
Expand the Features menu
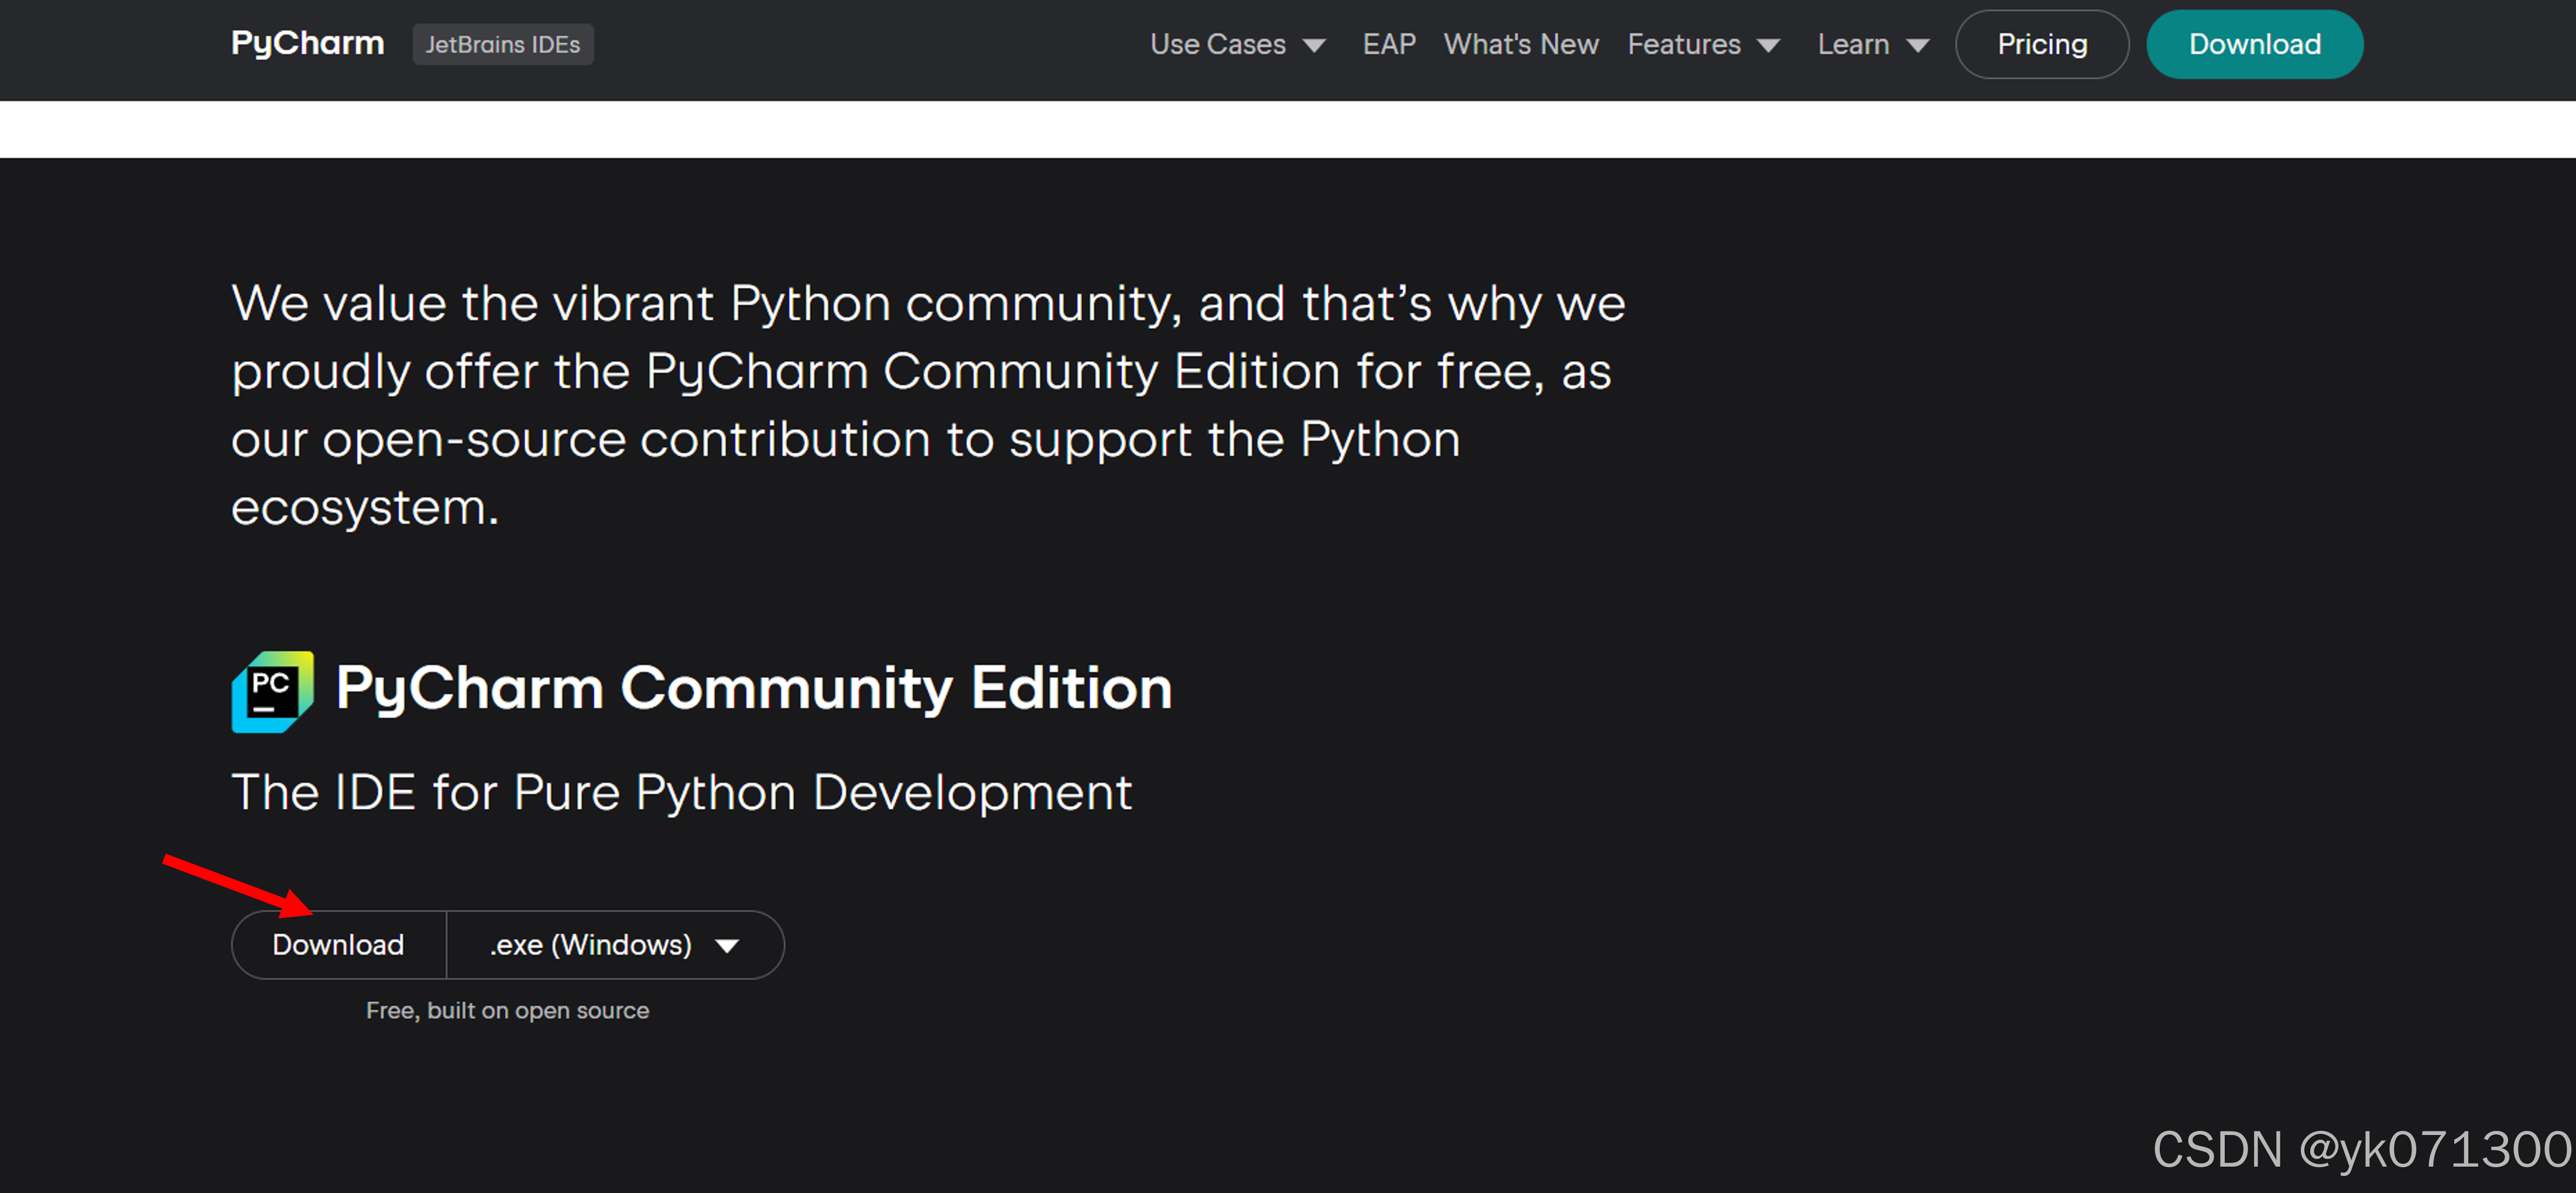click(1683, 45)
